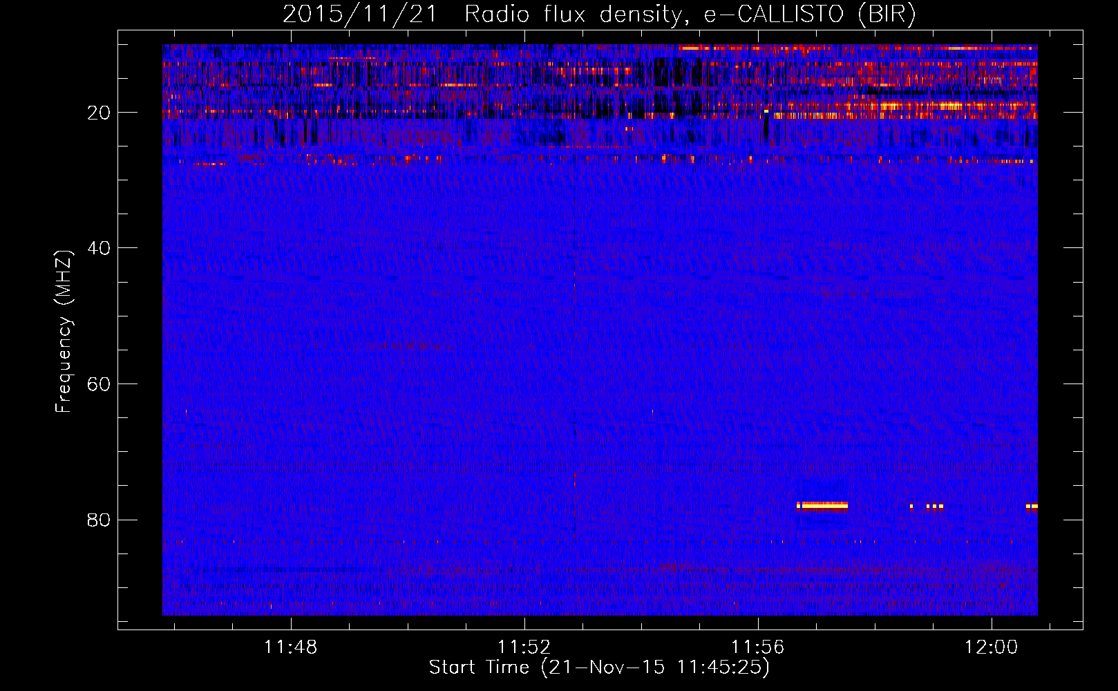Image resolution: width=1118 pixels, height=691 pixels.
Task: Click the bright burst at the right edge near 78 MHz
Action: point(1032,507)
